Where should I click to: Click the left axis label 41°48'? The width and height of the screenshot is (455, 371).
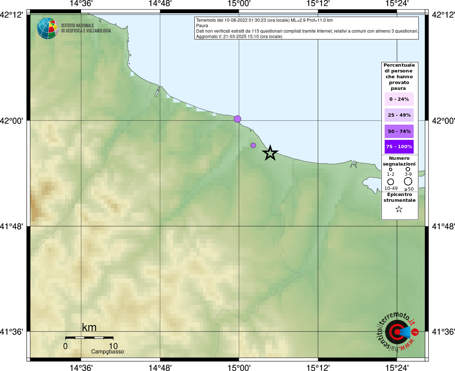click(x=12, y=226)
